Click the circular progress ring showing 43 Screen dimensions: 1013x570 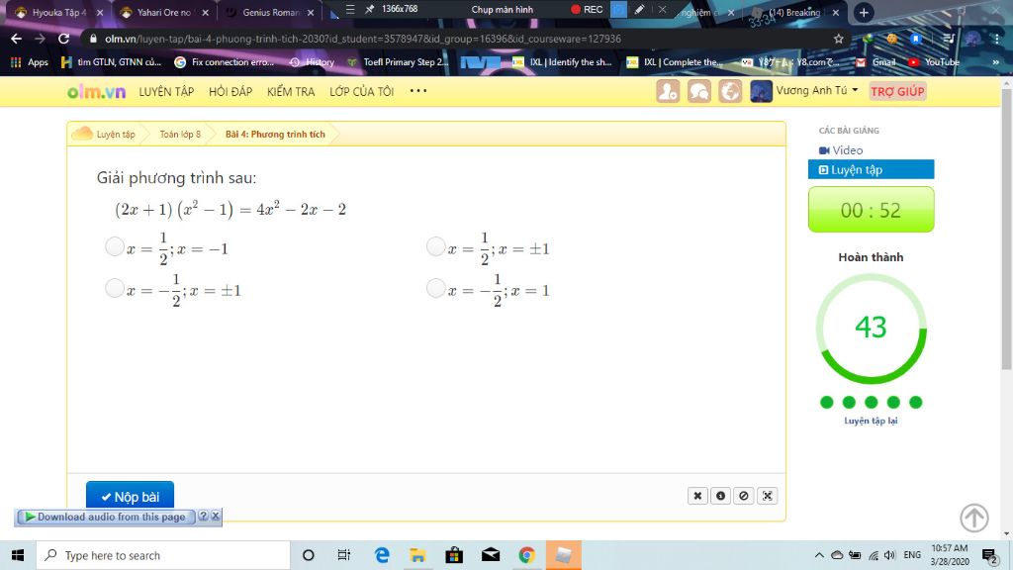coord(871,329)
